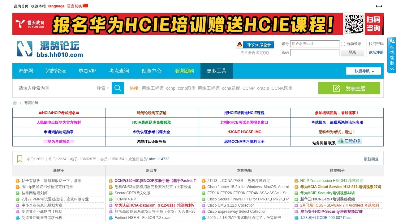Click the online consultation chat icon
This screenshot has width=396, height=222.
349,141
